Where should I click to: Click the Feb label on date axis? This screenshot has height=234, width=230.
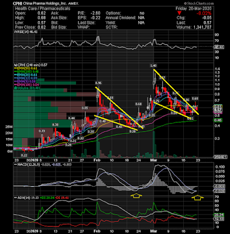(x=97, y=160)
